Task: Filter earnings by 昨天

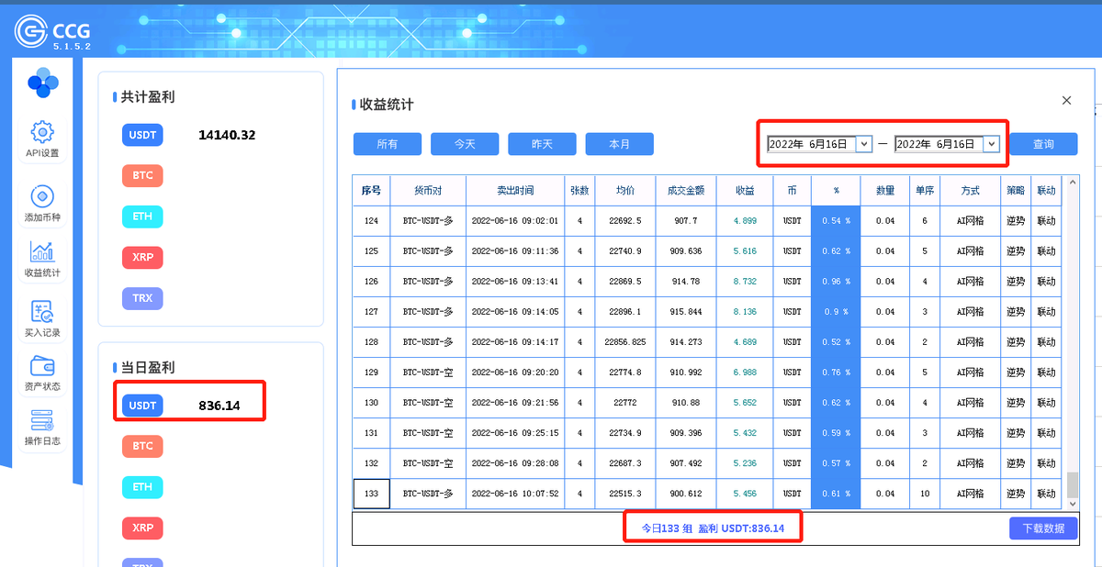Action: click(x=542, y=144)
